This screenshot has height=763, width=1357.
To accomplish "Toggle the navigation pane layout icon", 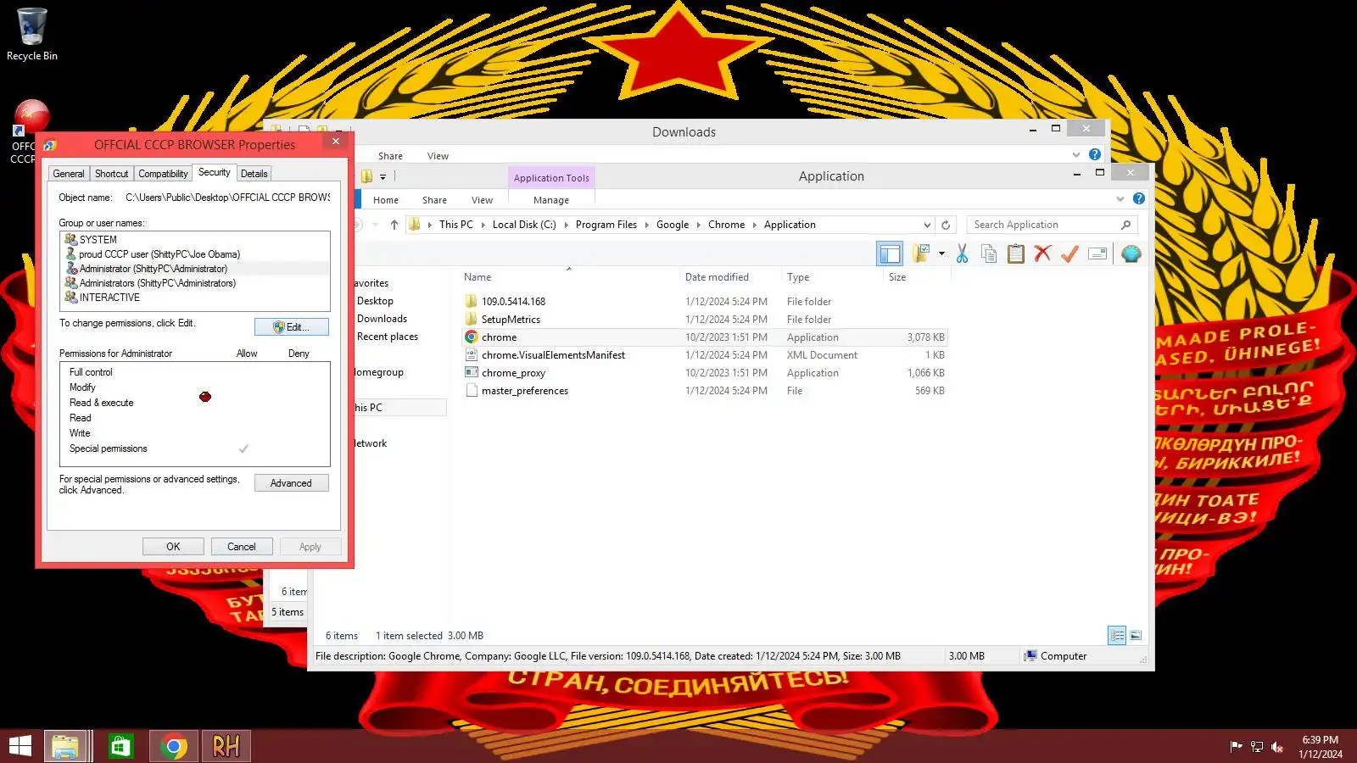I will pyautogui.click(x=890, y=253).
